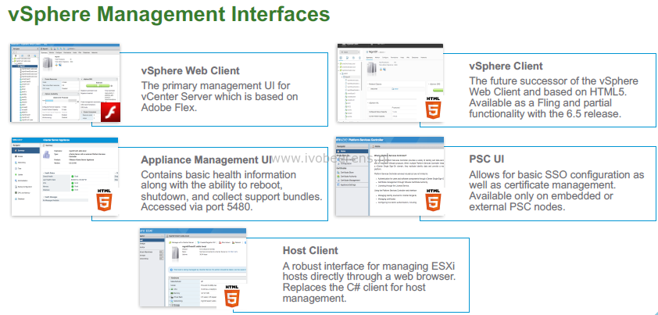658x315 pixels.
Task: Open the Platform Services Controller screenshot thumbnail
Action: pos(390,177)
